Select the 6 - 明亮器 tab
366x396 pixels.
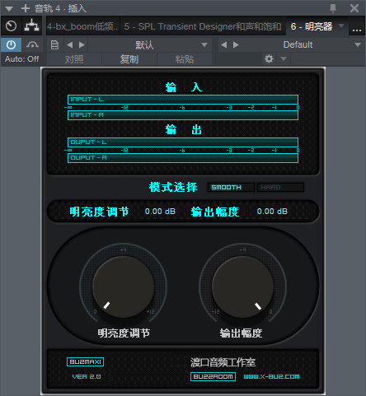(312, 26)
